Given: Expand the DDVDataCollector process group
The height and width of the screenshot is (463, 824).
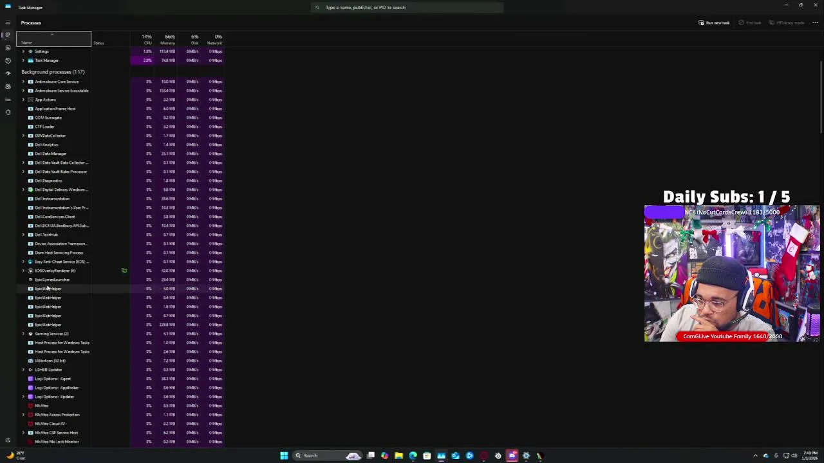Looking at the screenshot, I should coord(23,136).
